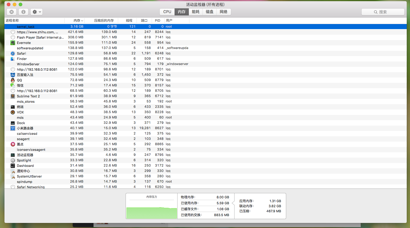The width and height of the screenshot is (410, 228).
Task: Sort by the PID column header
Action: [157, 20]
